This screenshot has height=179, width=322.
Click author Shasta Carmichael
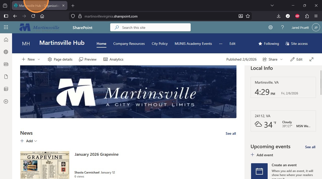(87, 172)
